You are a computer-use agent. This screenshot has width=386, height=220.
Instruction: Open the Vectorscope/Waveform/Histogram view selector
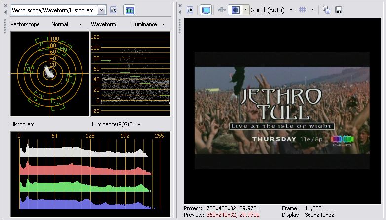[x=58, y=10]
